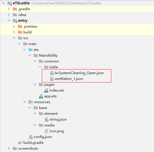154x152 pixels.
Task: Click the config.json file icon
Action: coord(31,137)
